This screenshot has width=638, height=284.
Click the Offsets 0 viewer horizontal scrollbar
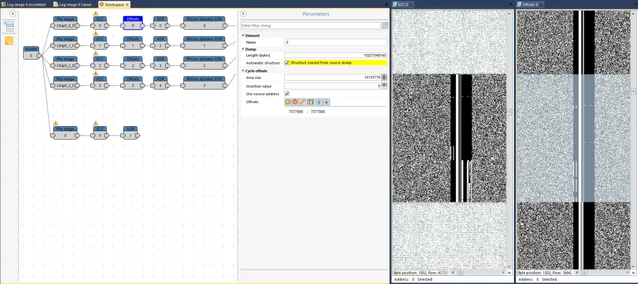tap(604, 273)
